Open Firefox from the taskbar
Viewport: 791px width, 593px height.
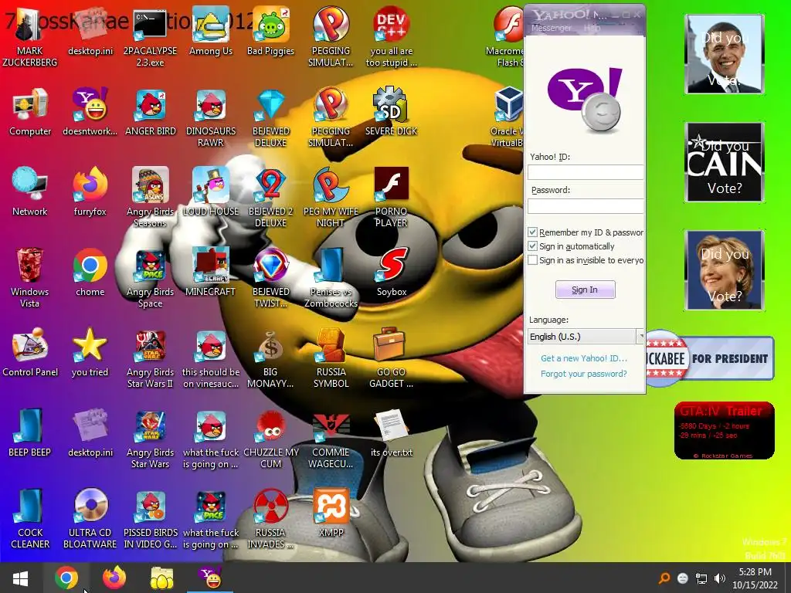coord(114,578)
